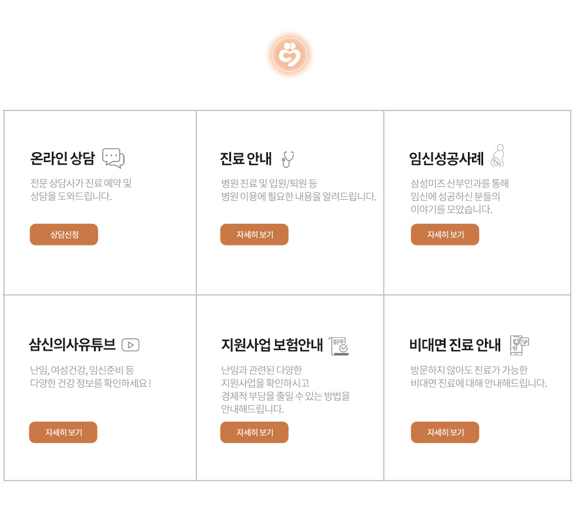Screen dimensions: 576x517
Task: Click the YouTube play icon
Action: click(130, 345)
